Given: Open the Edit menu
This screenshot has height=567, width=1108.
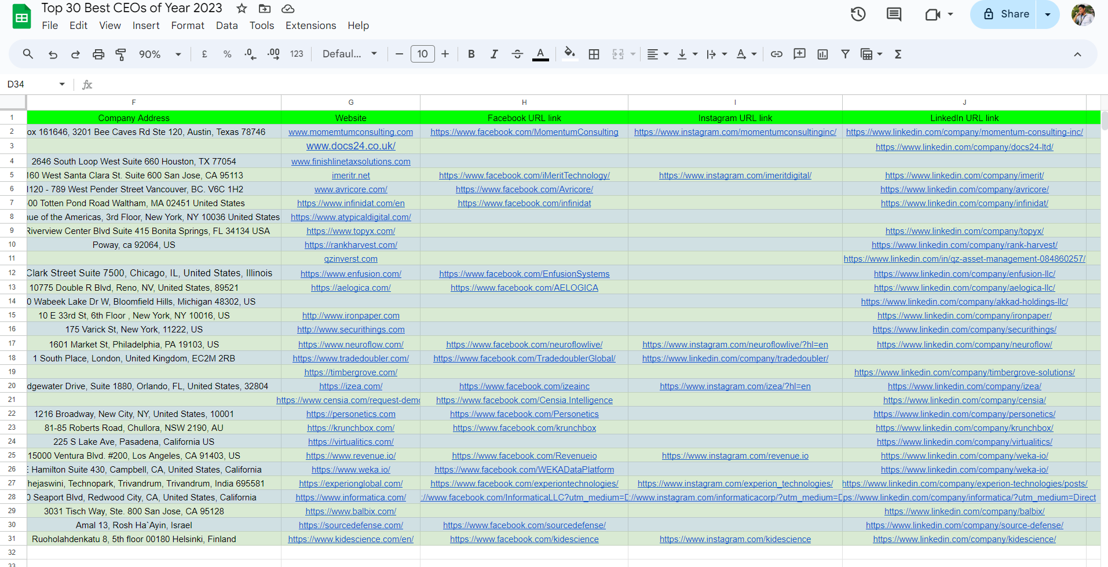Looking at the screenshot, I should pos(78,25).
